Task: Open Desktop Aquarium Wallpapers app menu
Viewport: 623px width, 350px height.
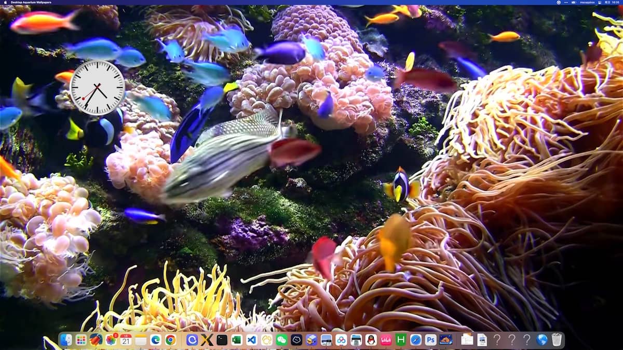Action: pos(31,3)
